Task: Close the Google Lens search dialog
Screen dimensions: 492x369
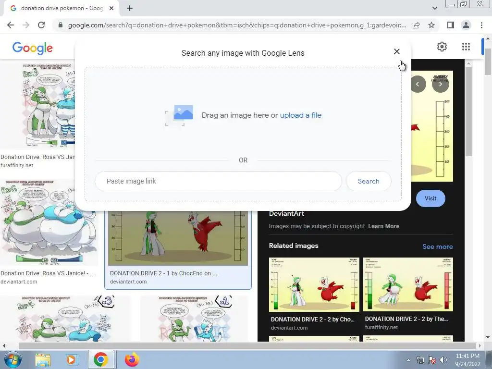Action: click(x=396, y=51)
